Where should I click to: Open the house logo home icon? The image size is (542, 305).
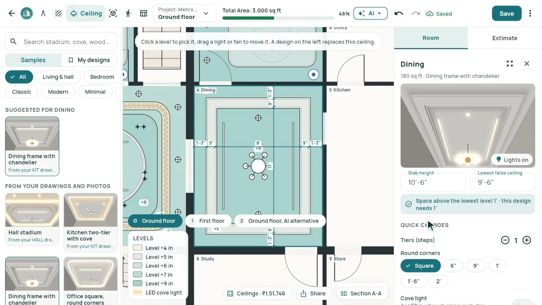(x=27, y=14)
